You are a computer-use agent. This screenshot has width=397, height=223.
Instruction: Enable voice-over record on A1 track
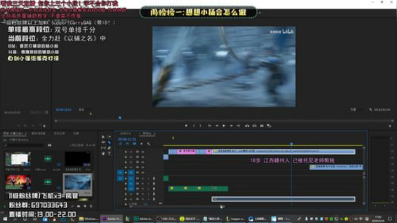click(154, 178)
